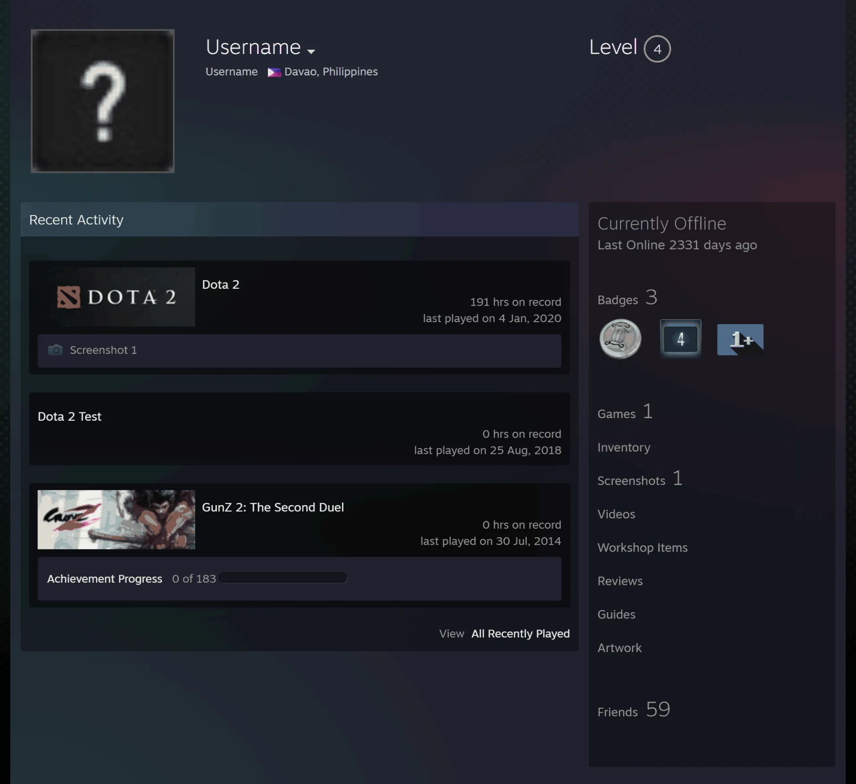856x784 pixels.
Task: Open Screenshot 1 under Dota 2
Action: click(x=103, y=350)
